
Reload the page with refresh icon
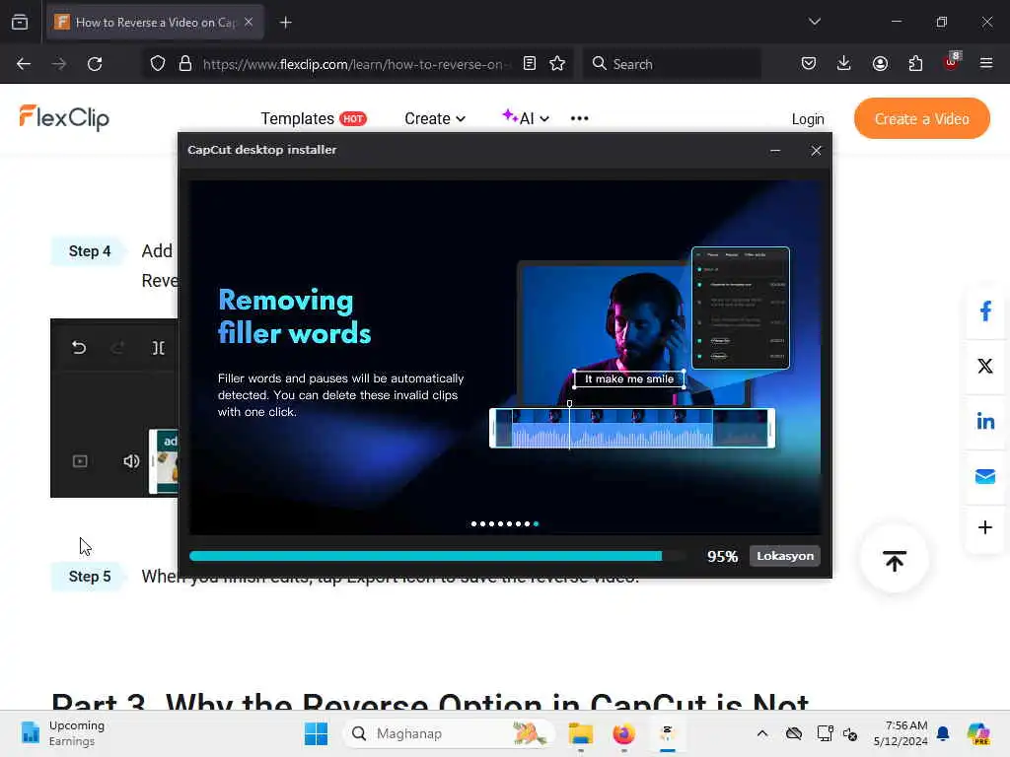(95, 64)
